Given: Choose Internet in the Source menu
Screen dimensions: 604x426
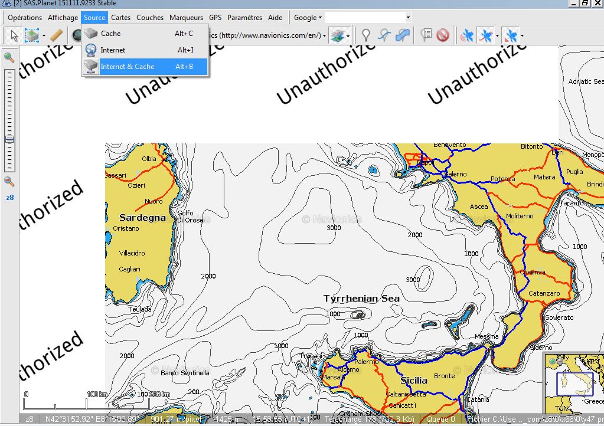Looking at the screenshot, I should [x=145, y=50].
